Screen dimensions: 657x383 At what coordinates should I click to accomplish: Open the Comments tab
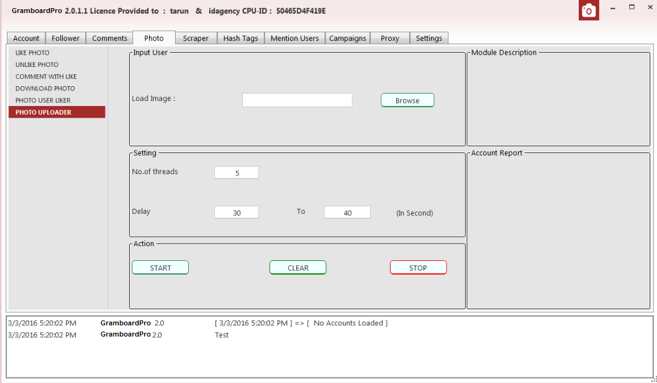pos(109,38)
